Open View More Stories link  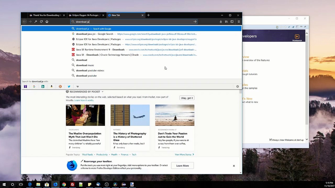pos(185,155)
